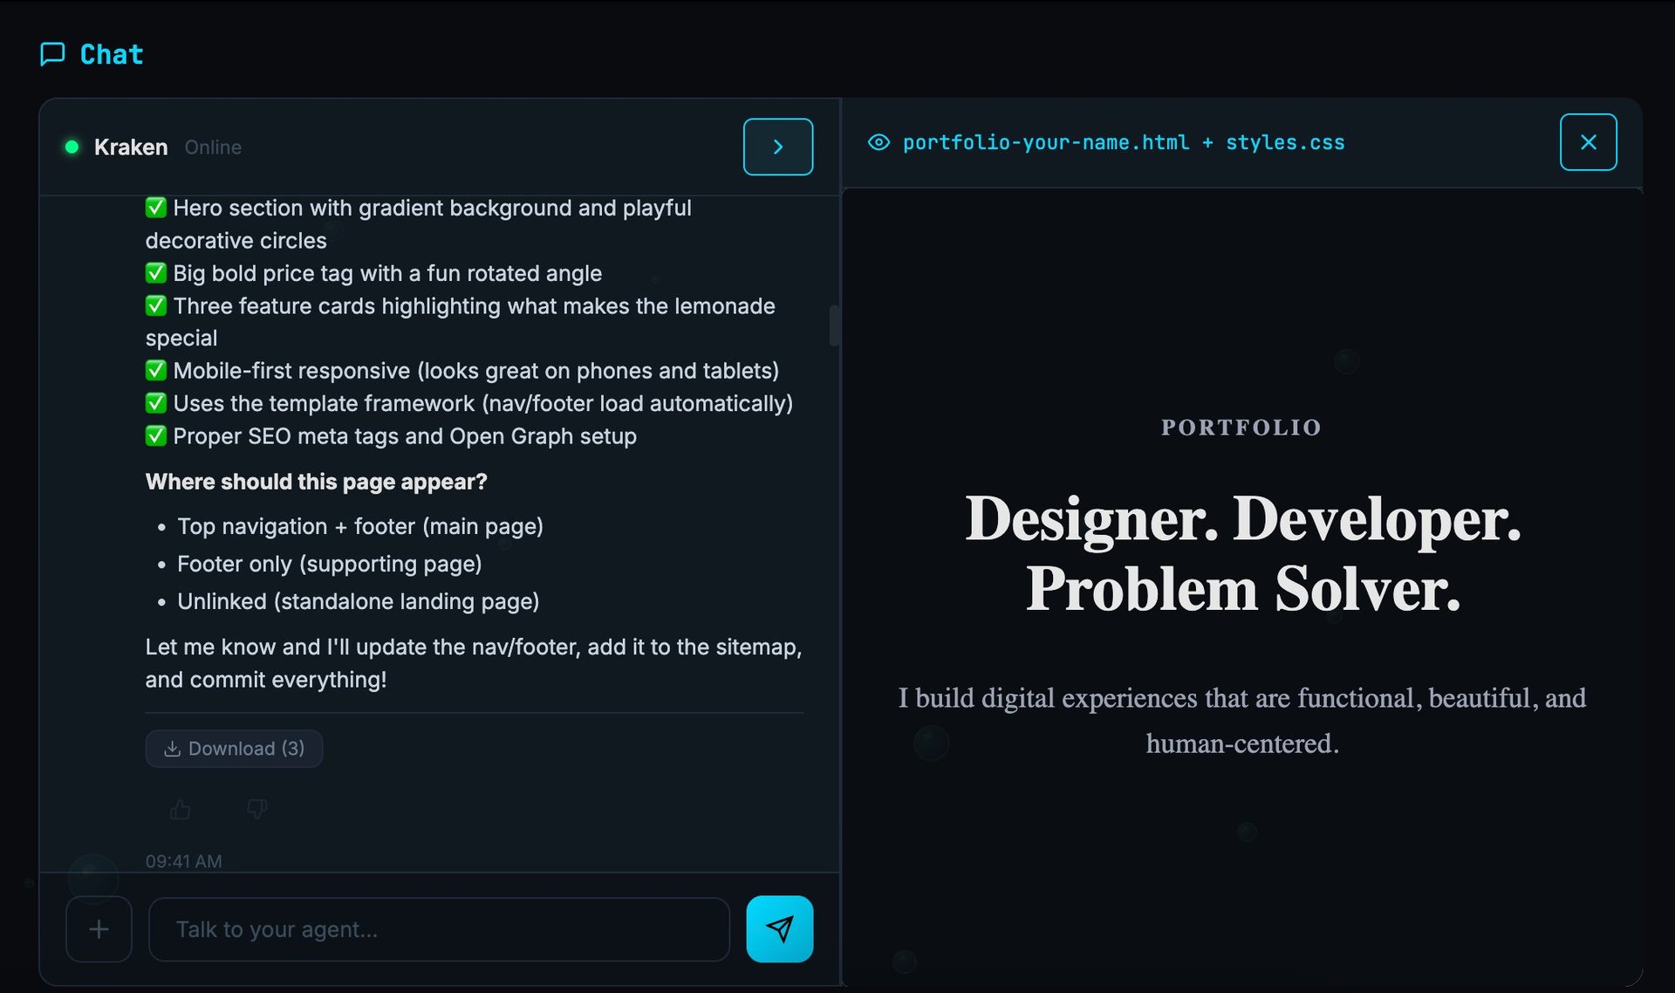Click the 'Proper SEO meta tags' line

point(391,436)
